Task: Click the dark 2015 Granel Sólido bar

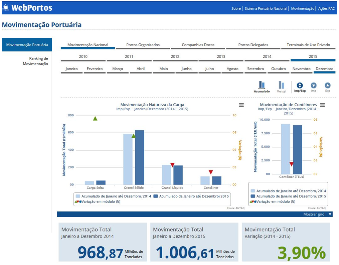Action: click(139, 157)
